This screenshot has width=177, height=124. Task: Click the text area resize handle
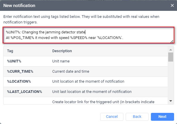click(x=171, y=42)
